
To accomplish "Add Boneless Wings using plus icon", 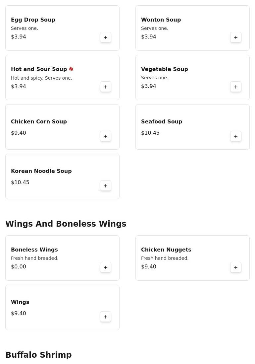I will (106, 267).
